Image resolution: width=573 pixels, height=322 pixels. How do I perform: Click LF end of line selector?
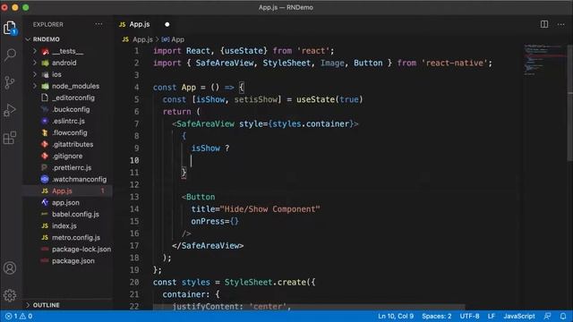492,316
